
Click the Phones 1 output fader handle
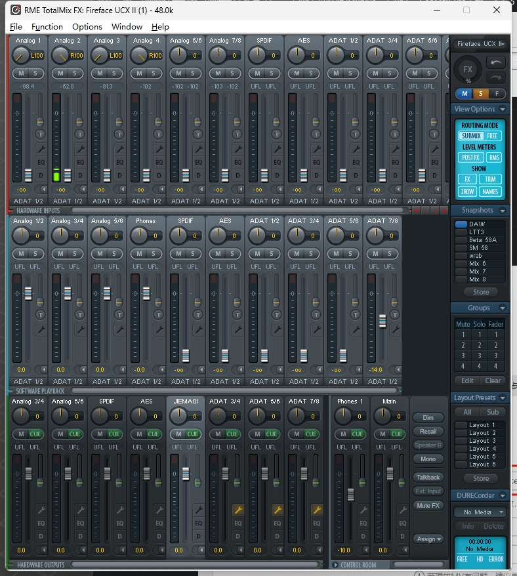tap(351, 495)
